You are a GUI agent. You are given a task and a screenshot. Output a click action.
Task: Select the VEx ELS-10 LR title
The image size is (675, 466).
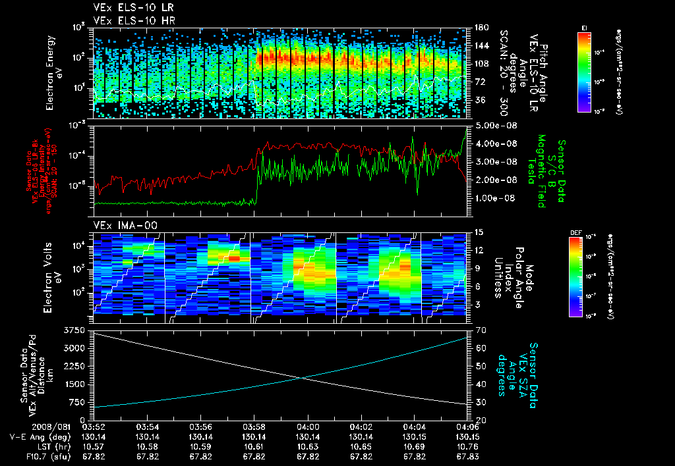(133, 8)
